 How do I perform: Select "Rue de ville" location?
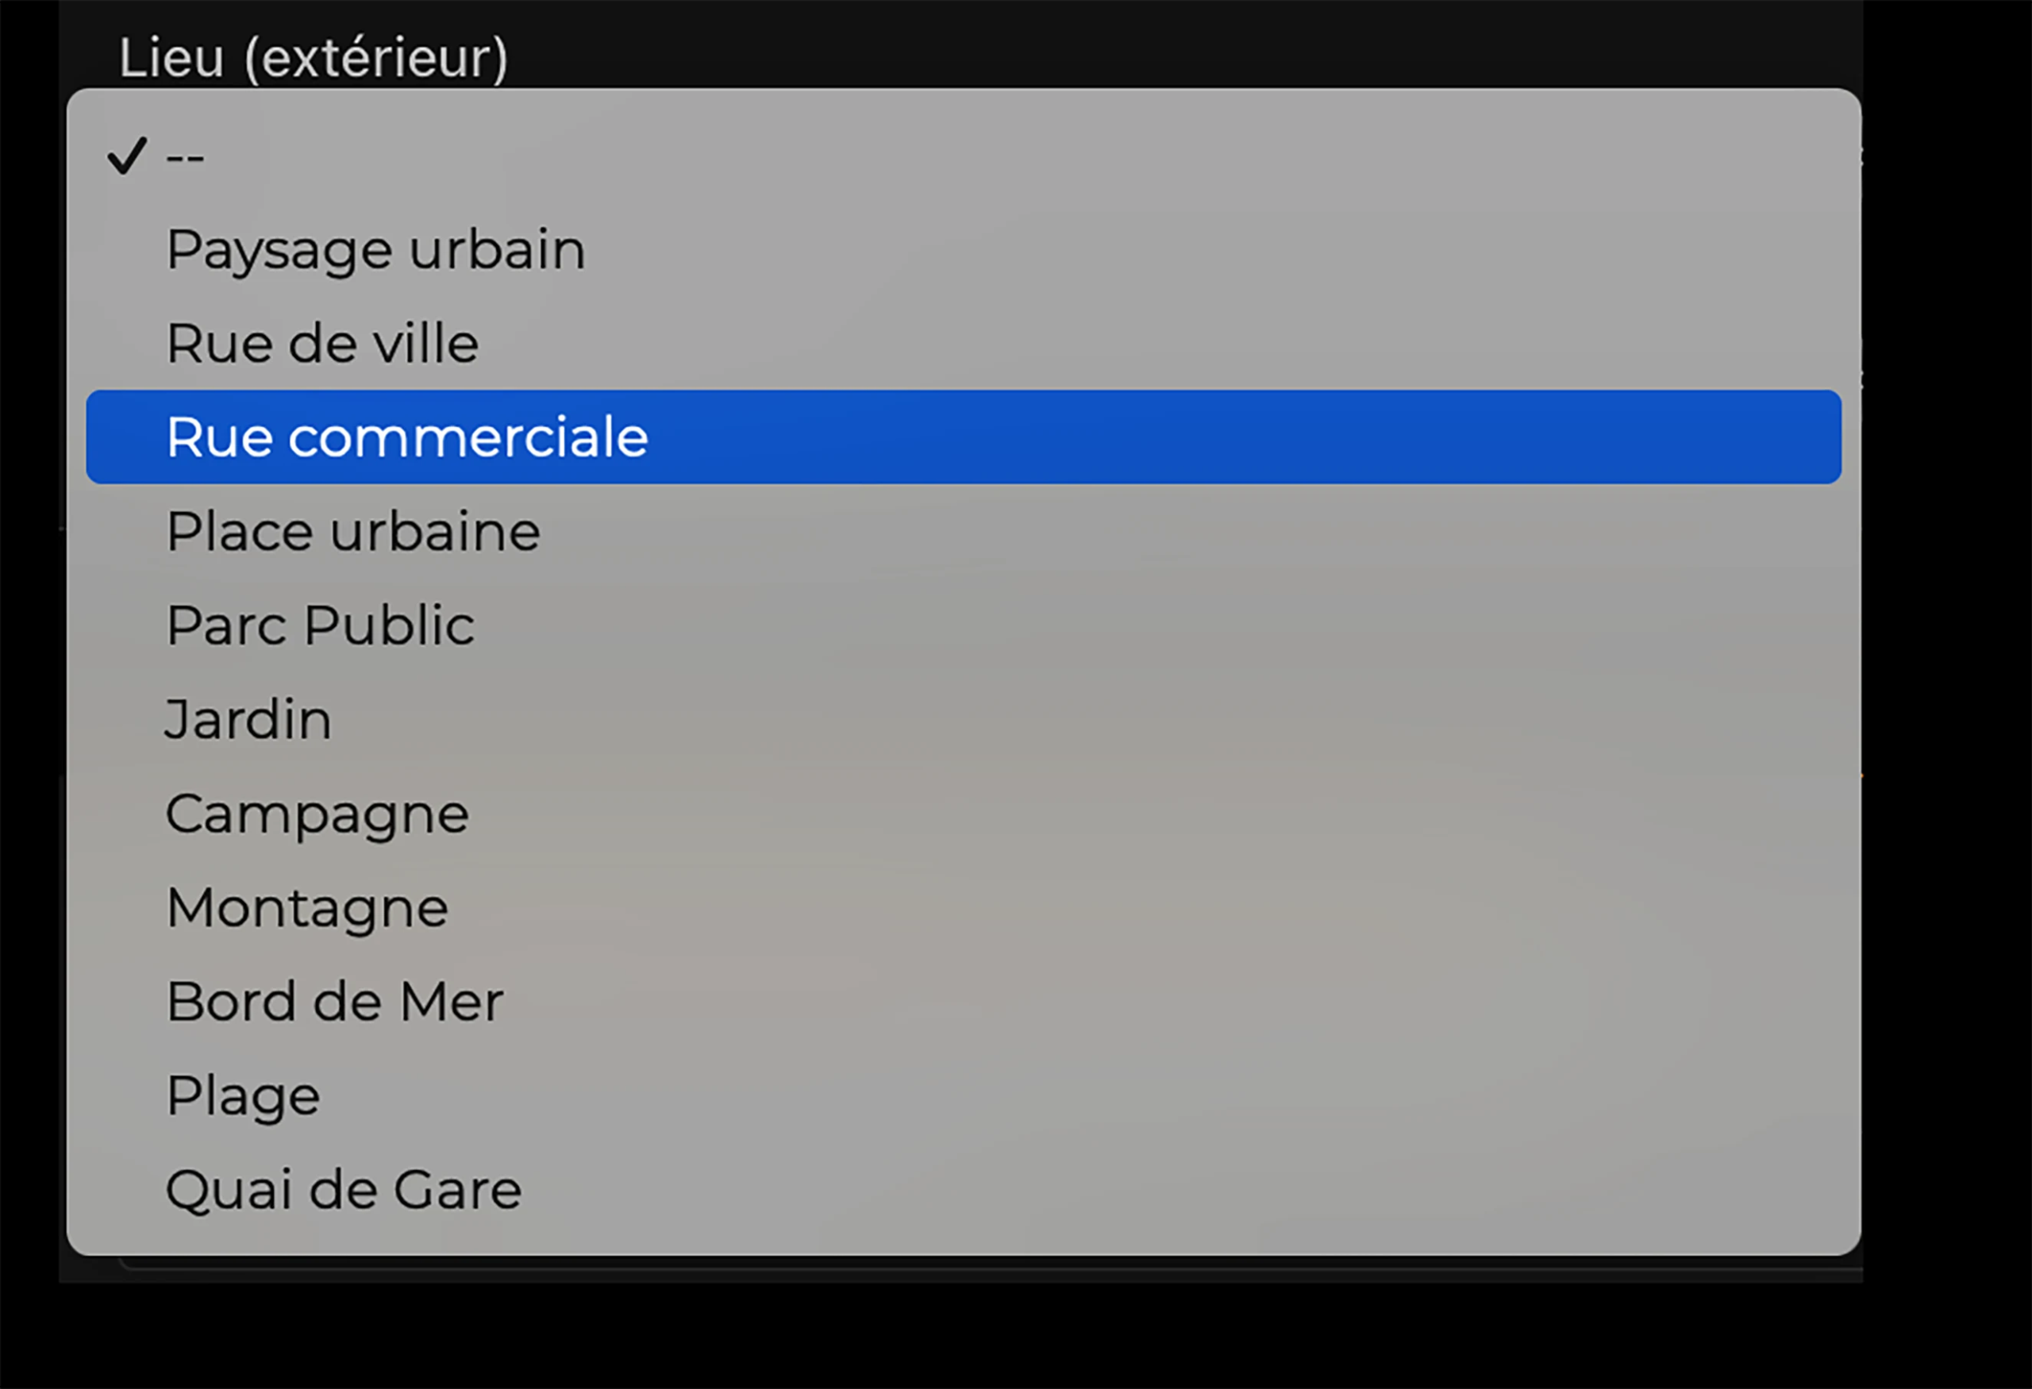321,344
